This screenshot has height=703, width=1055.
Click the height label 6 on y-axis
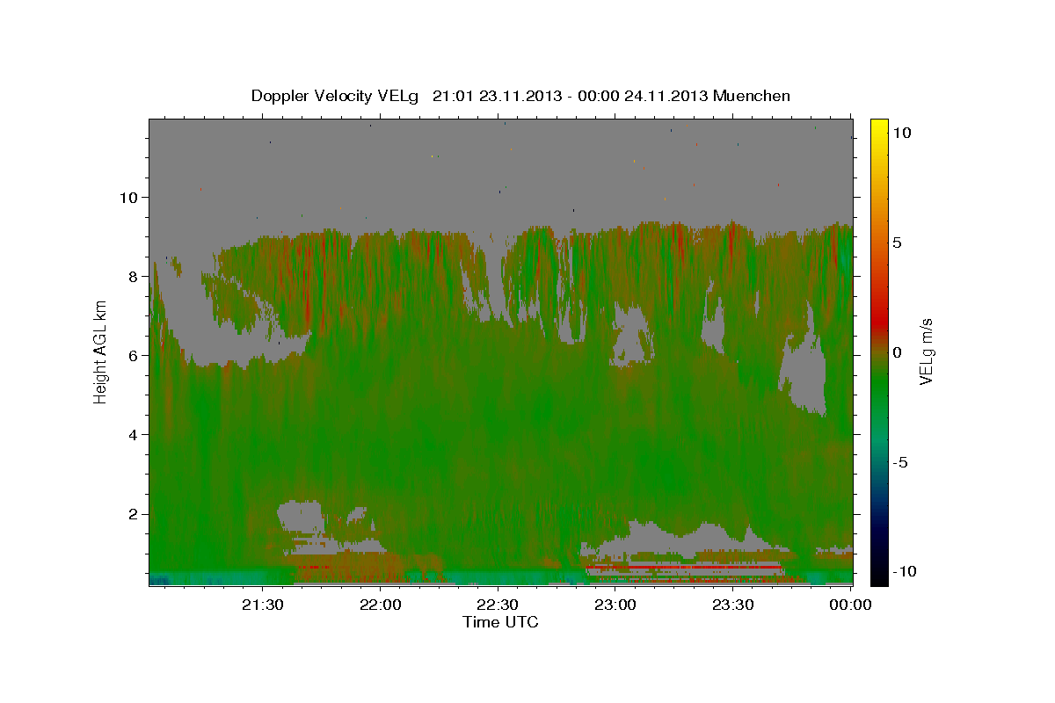131,355
